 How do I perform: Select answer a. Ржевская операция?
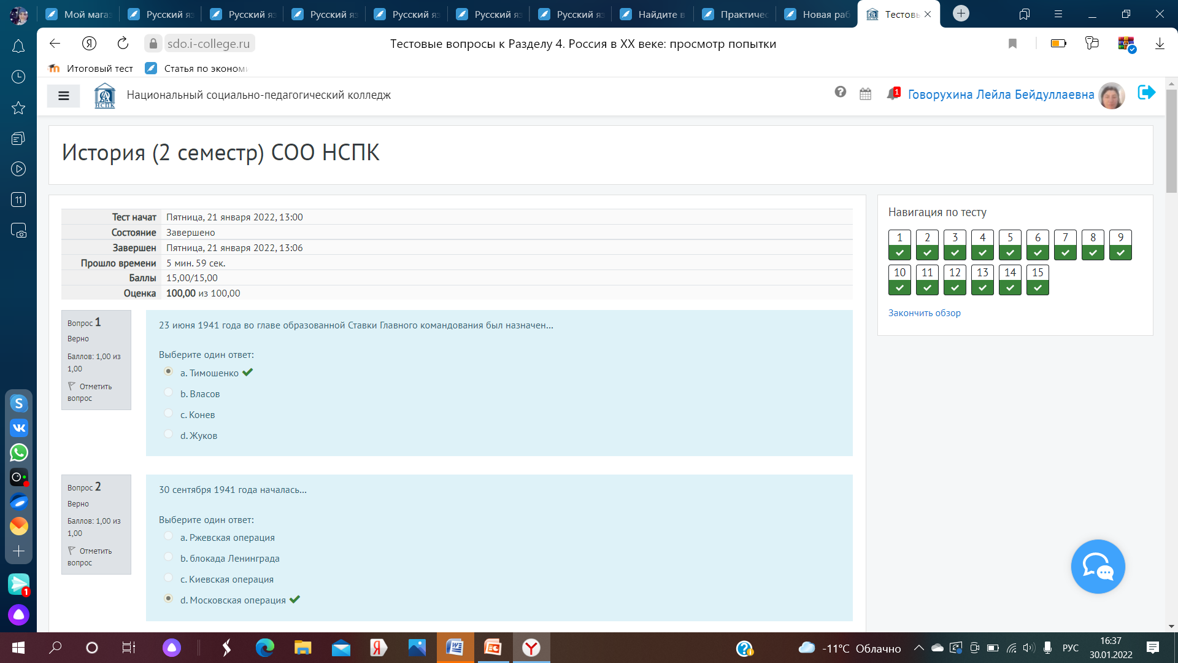(x=168, y=535)
